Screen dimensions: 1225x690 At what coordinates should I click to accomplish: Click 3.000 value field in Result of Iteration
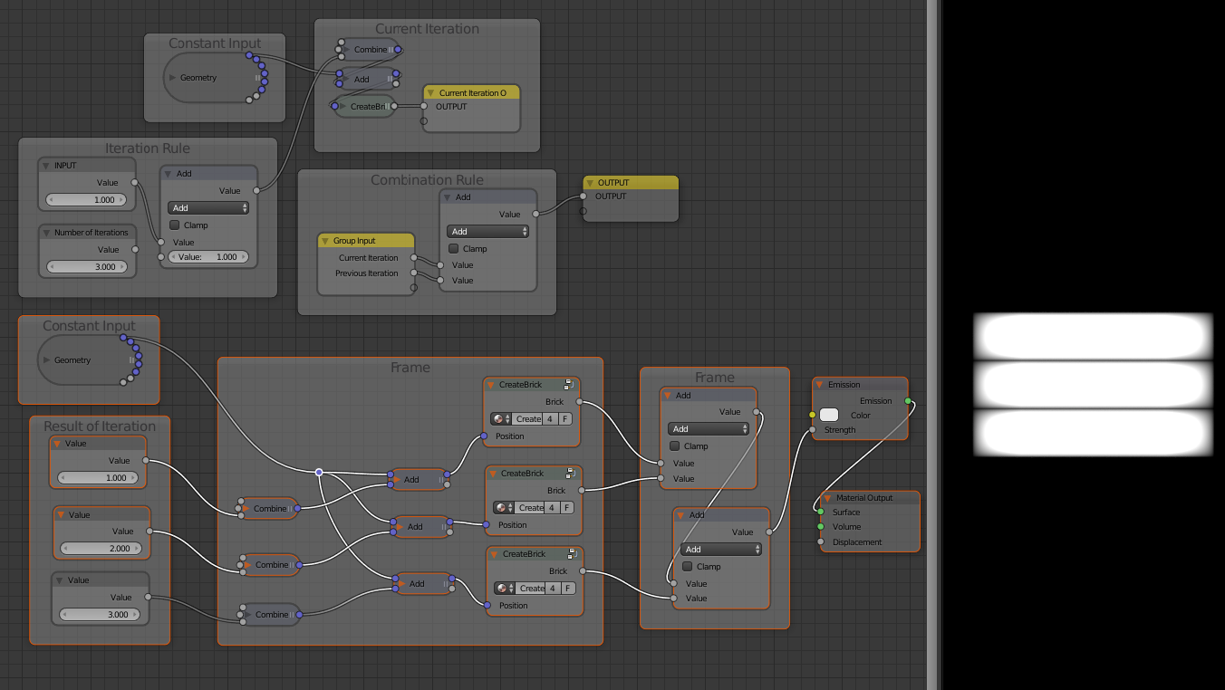click(x=100, y=615)
